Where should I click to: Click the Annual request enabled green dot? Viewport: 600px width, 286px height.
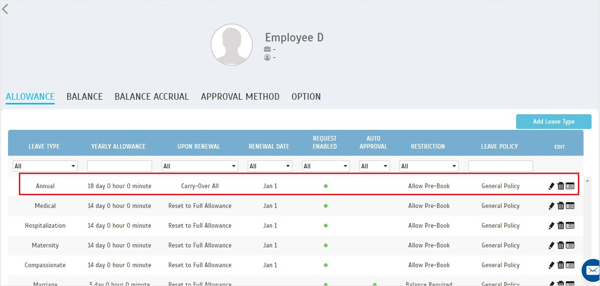[x=325, y=186]
